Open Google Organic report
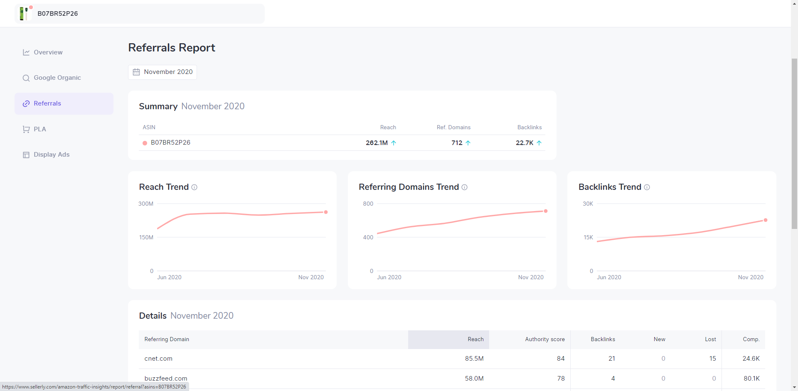Viewport: 798px width, 391px height. 57,78
